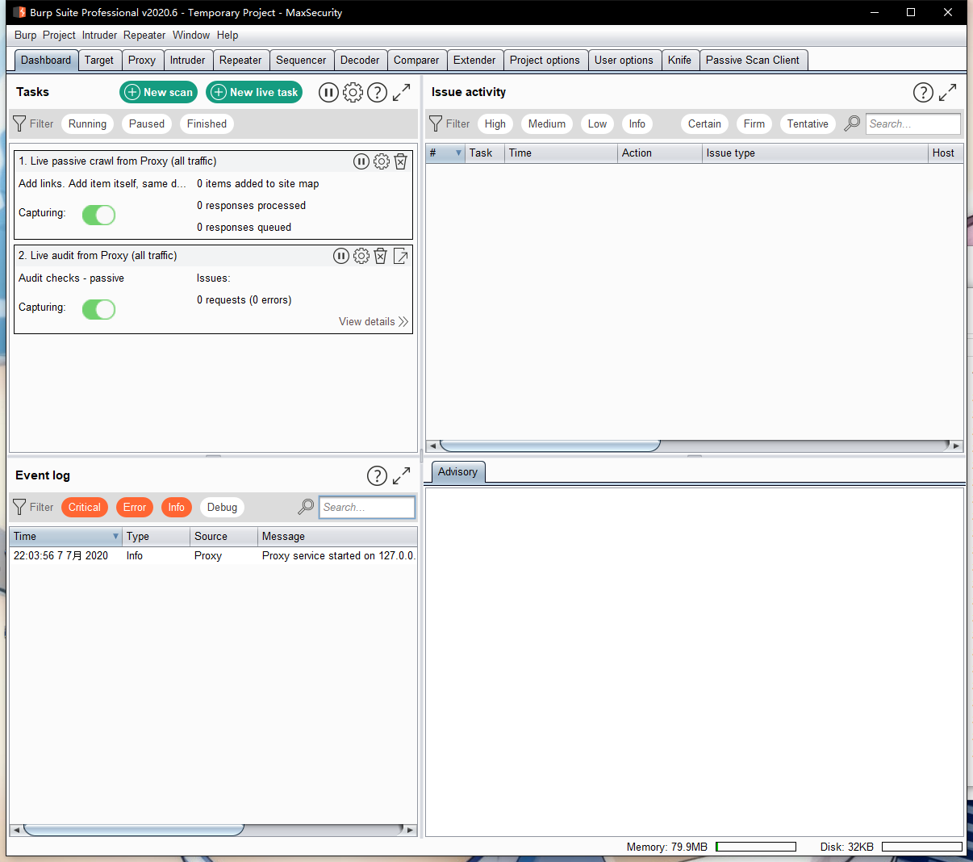This screenshot has height=862, width=973.
Task: Sort issues by the # column arrow
Action: pos(459,153)
